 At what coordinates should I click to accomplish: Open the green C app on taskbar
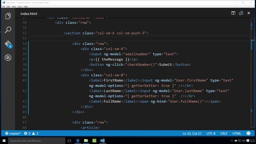[94, 140]
